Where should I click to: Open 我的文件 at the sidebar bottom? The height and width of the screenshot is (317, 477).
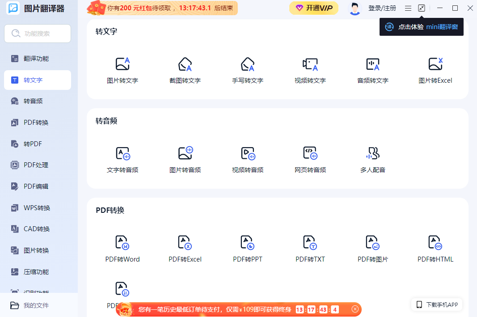pyautogui.click(x=36, y=305)
